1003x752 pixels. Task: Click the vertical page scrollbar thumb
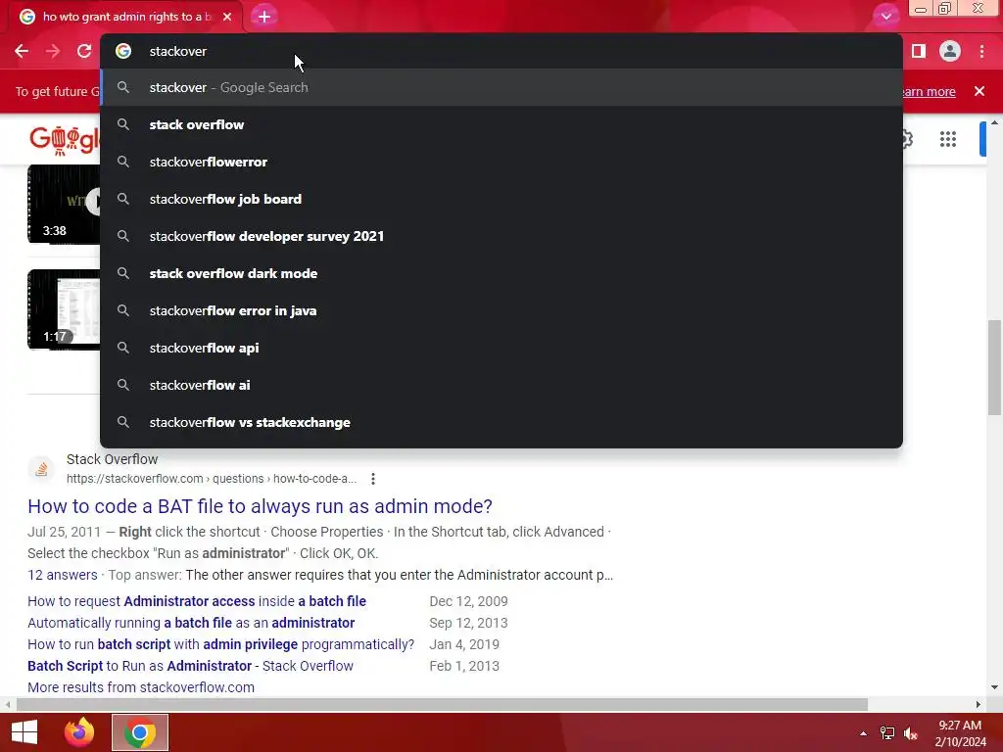point(994,368)
